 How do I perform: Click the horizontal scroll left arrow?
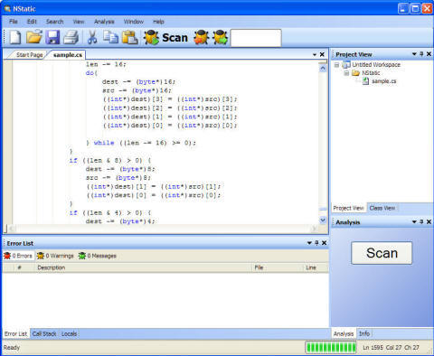pyautogui.click(x=12, y=229)
